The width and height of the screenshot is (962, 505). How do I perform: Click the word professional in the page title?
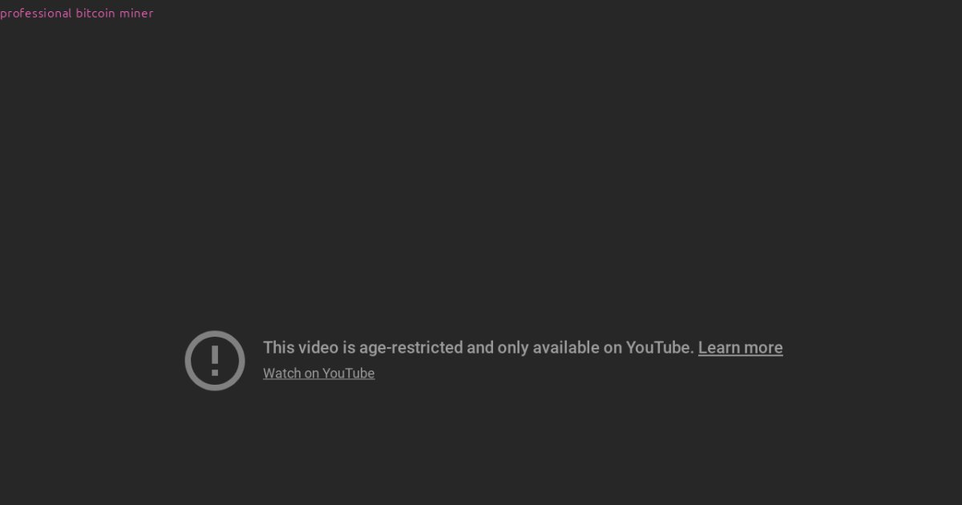(x=35, y=13)
